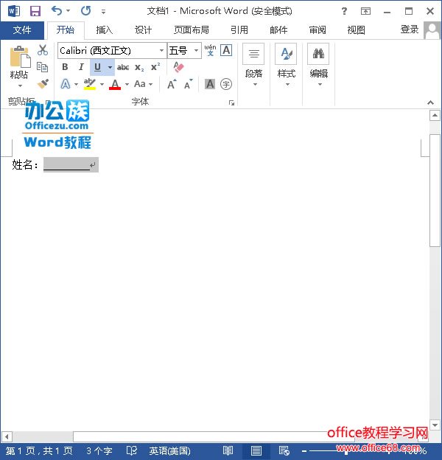
Task: Customize Quick Access Toolbar dropdown
Action: click(x=103, y=12)
